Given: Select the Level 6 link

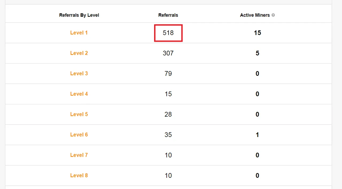Looking at the screenshot, I should (x=79, y=135).
